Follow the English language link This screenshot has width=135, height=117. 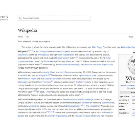79,82
